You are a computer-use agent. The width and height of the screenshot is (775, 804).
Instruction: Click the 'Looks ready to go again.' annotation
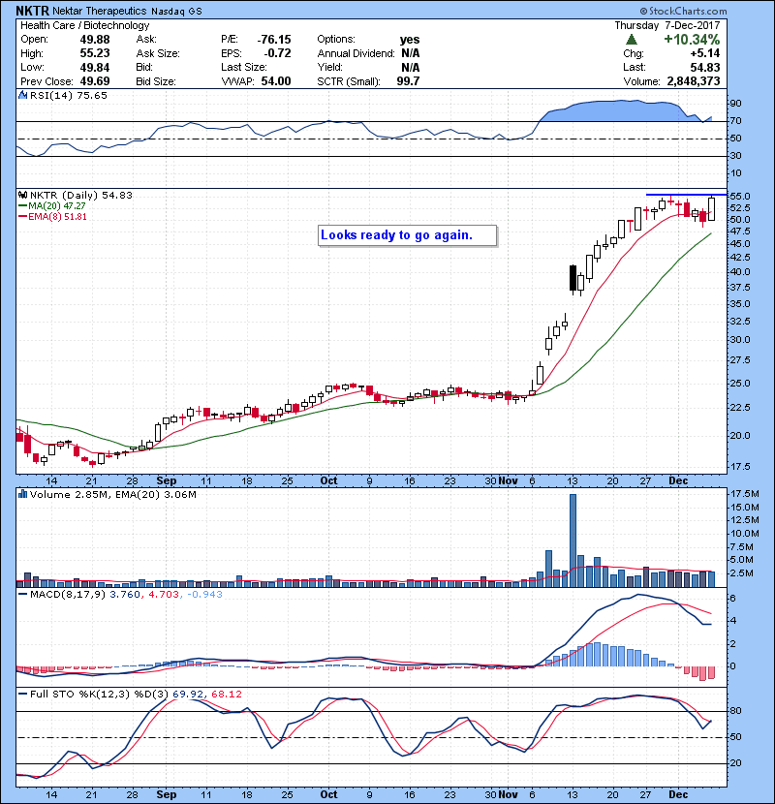point(407,235)
